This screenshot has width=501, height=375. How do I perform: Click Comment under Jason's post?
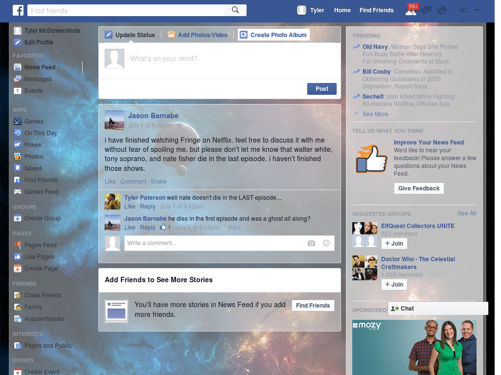pyautogui.click(x=133, y=182)
